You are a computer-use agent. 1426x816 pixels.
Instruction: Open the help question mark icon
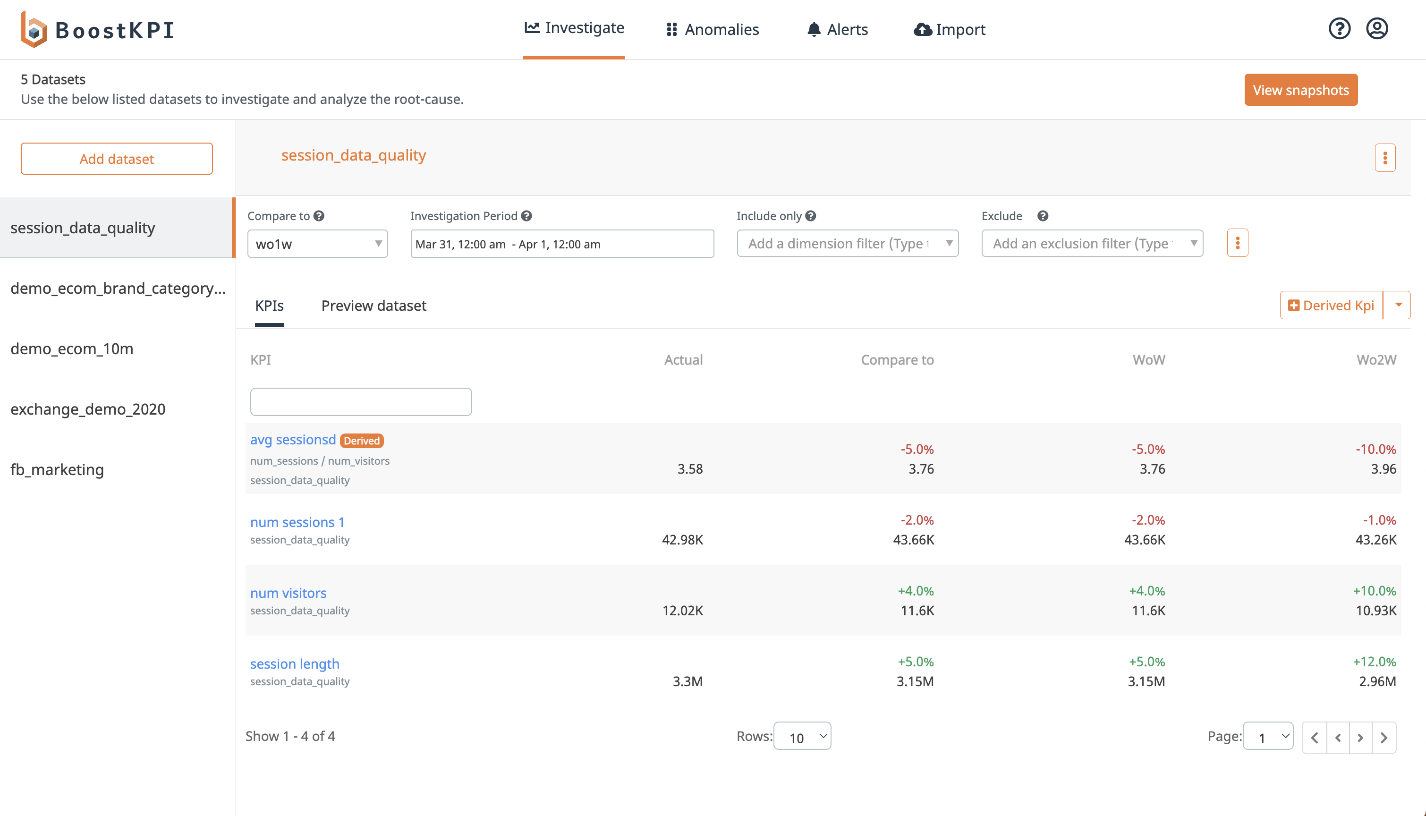coord(1339,29)
